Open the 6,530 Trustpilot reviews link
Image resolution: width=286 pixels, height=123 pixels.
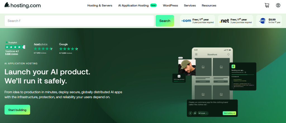(11, 54)
